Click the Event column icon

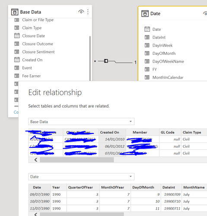coord(17,68)
